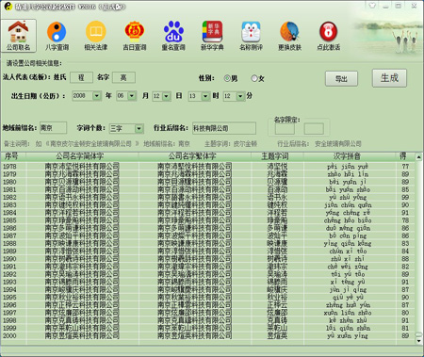
Task: Open 重名查询 Baidu paw icon
Action: [173, 35]
